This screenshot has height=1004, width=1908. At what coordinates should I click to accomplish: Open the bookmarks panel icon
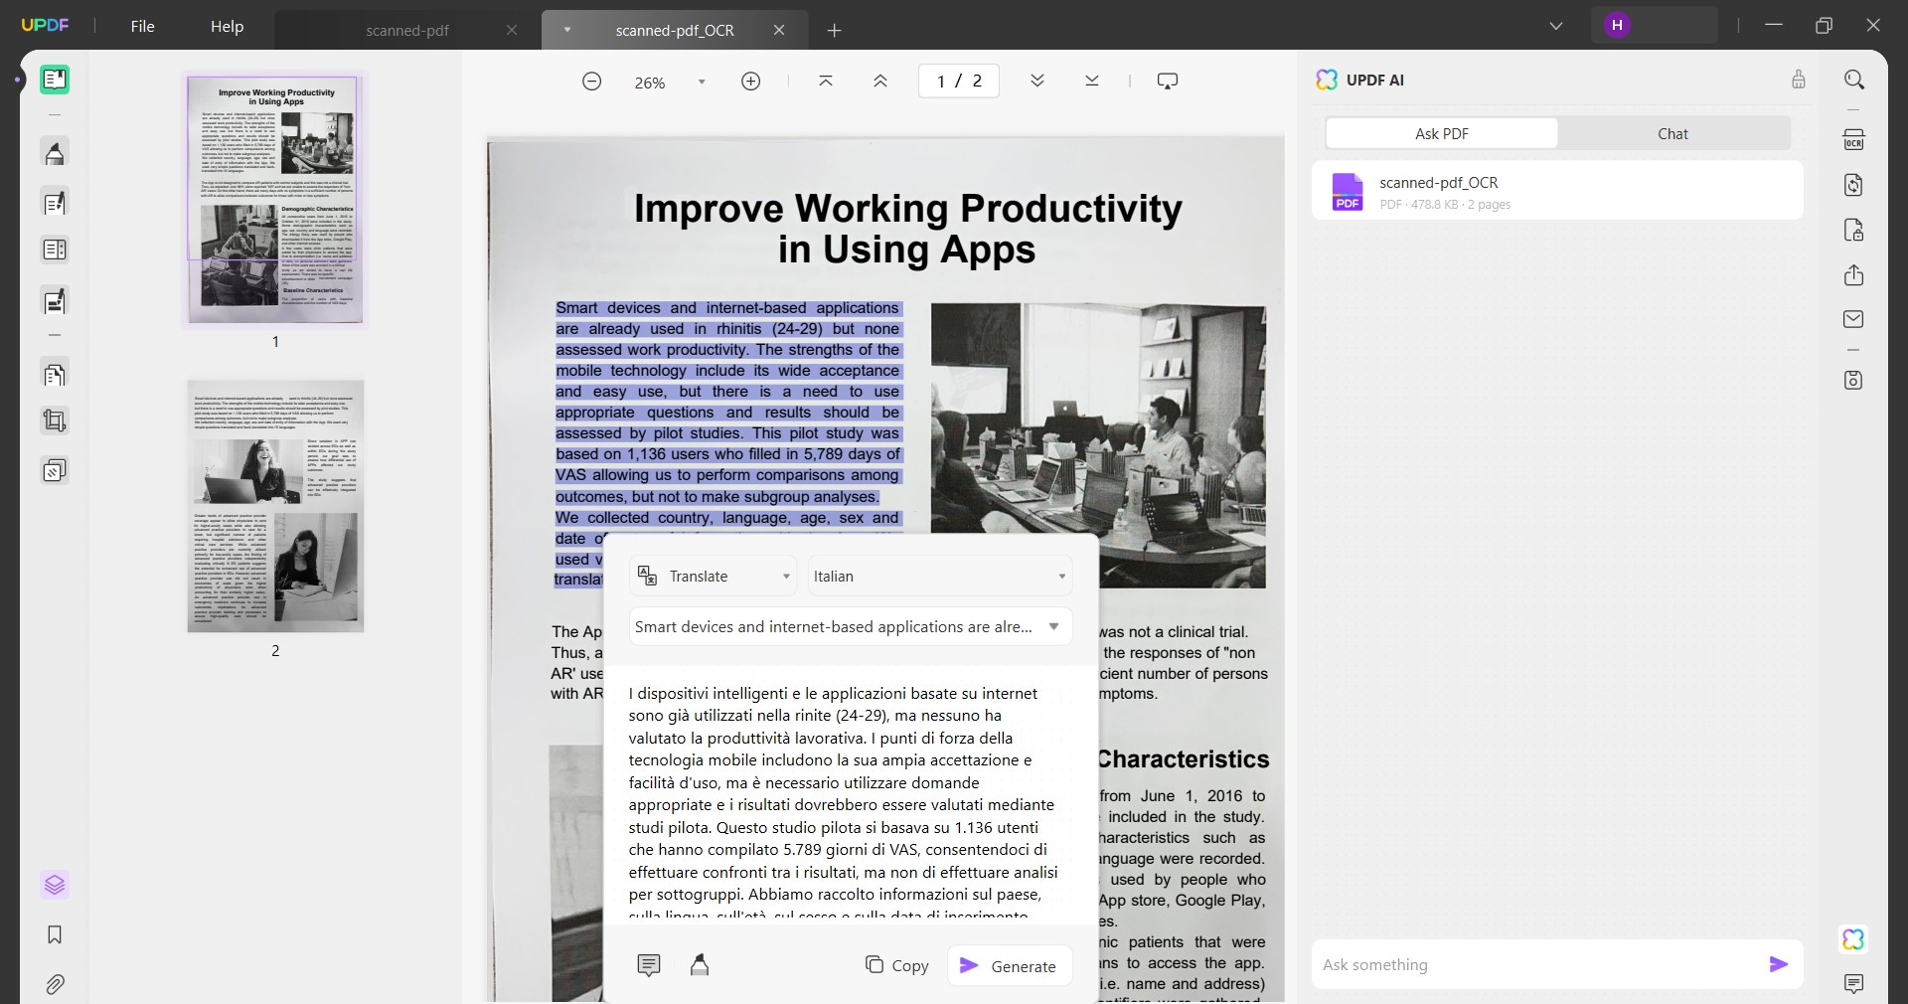(x=55, y=935)
